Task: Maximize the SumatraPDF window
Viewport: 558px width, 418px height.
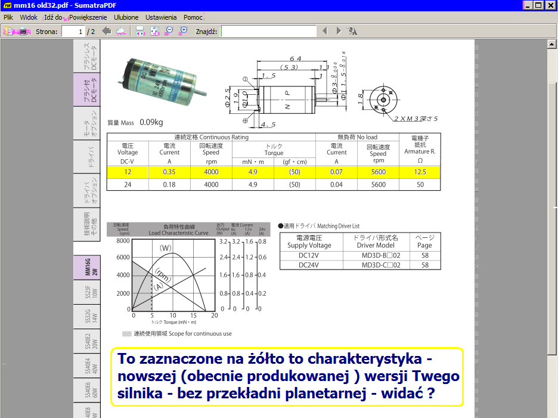Action: click(539, 5)
